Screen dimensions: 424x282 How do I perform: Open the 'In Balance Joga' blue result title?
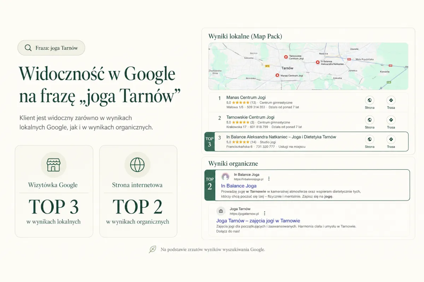[239, 186]
